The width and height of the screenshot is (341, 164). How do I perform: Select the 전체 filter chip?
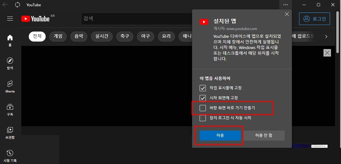point(37,37)
